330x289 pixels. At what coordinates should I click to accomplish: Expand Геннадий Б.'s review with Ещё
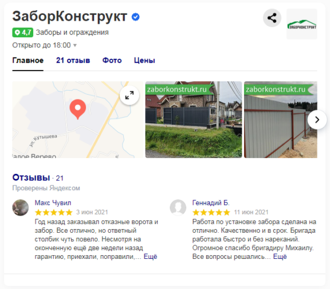tap(280, 256)
